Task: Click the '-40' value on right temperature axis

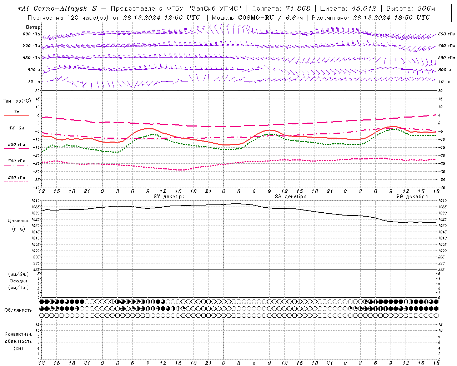Action: [x=442, y=188]
